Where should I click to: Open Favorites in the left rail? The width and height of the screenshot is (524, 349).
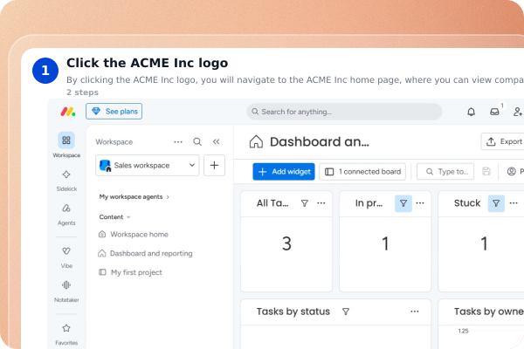point(66,334)
